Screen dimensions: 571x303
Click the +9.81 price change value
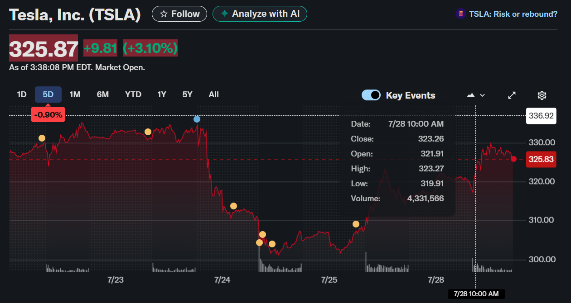(x=100, y=48)
